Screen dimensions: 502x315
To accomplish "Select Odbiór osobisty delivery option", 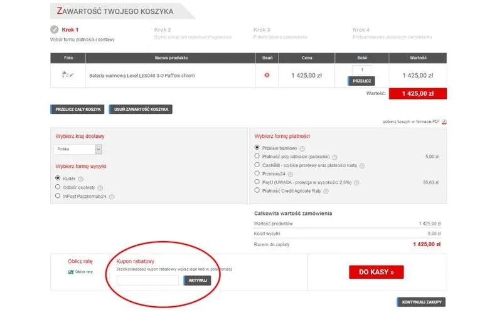I will (58, 187).
